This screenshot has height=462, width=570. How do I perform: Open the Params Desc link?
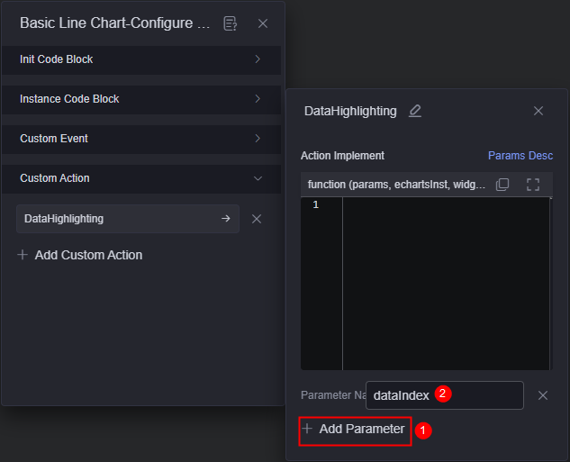[x=520, y=156]
